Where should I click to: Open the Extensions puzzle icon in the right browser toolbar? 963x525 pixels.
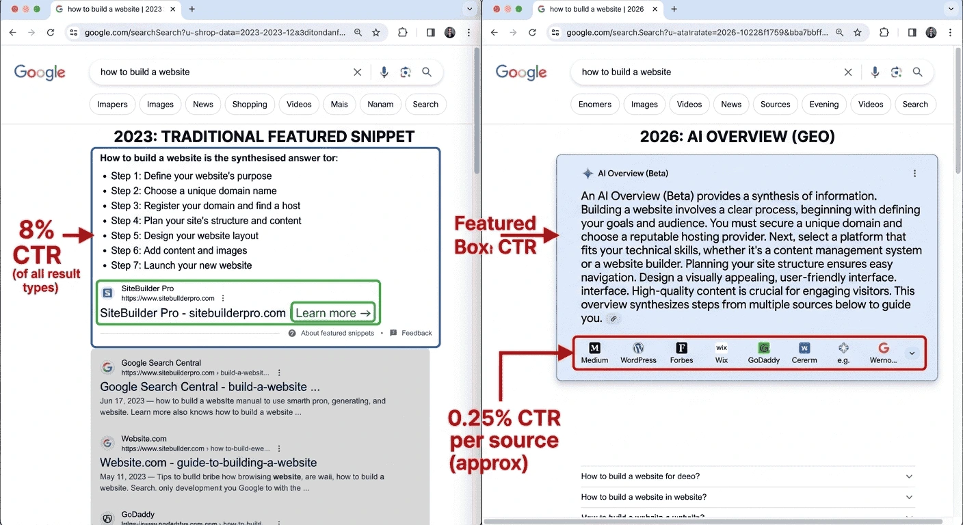(884, 32)
